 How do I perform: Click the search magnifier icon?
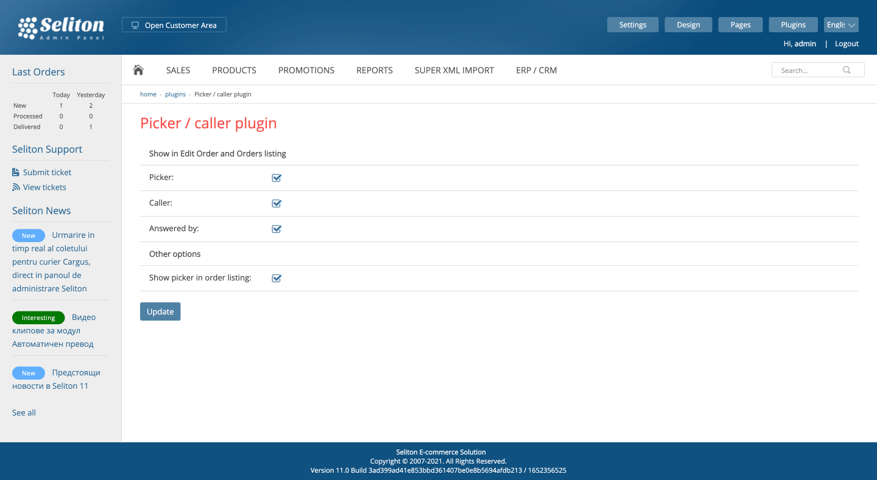847,70
